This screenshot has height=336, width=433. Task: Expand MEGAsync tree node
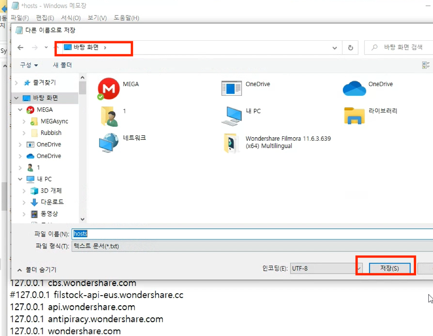[24, 121]
